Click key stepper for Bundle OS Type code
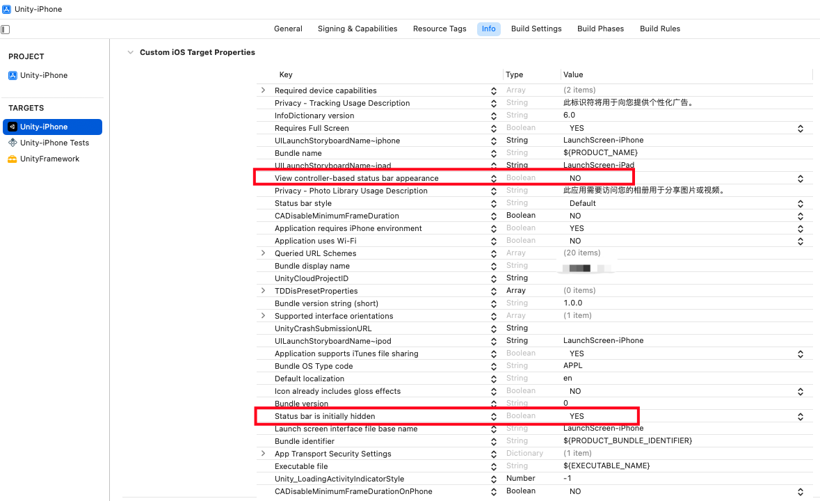Image resolution: width=820 pixels, height=501 pixels. tap(494, 367)
